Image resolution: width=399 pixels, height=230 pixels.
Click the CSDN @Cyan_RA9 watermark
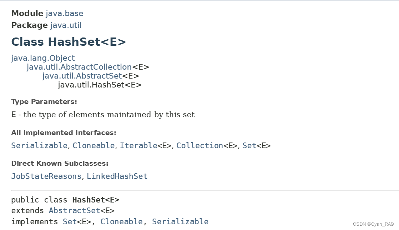pos(373,224)
